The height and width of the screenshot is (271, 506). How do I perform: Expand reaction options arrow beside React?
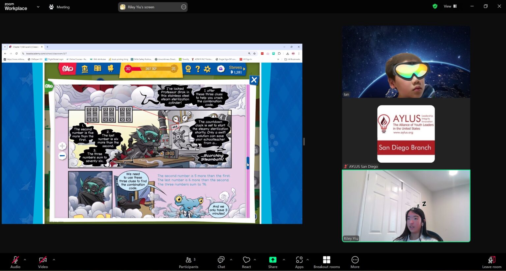click(x=255, y=259)
